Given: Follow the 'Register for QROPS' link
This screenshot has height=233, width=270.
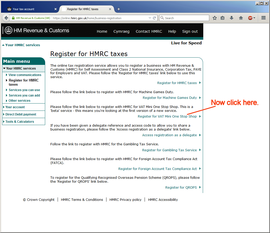Looking at the screenshot, I should pyautogui.click(x=181, y=187).
